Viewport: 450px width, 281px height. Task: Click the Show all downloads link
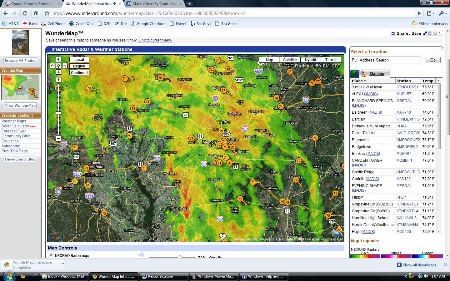coord(421,265)
